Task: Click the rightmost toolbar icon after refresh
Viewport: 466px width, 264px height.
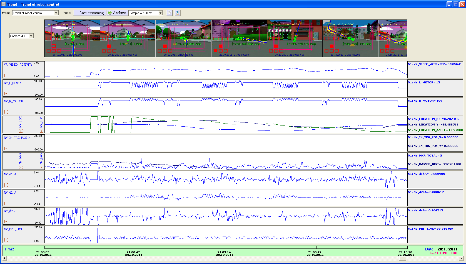Action: tap(178, 13)
